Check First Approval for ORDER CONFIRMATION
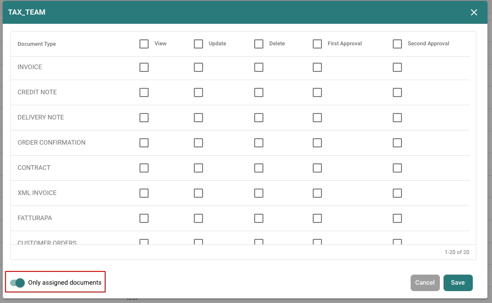 click(x=317, y=143)
